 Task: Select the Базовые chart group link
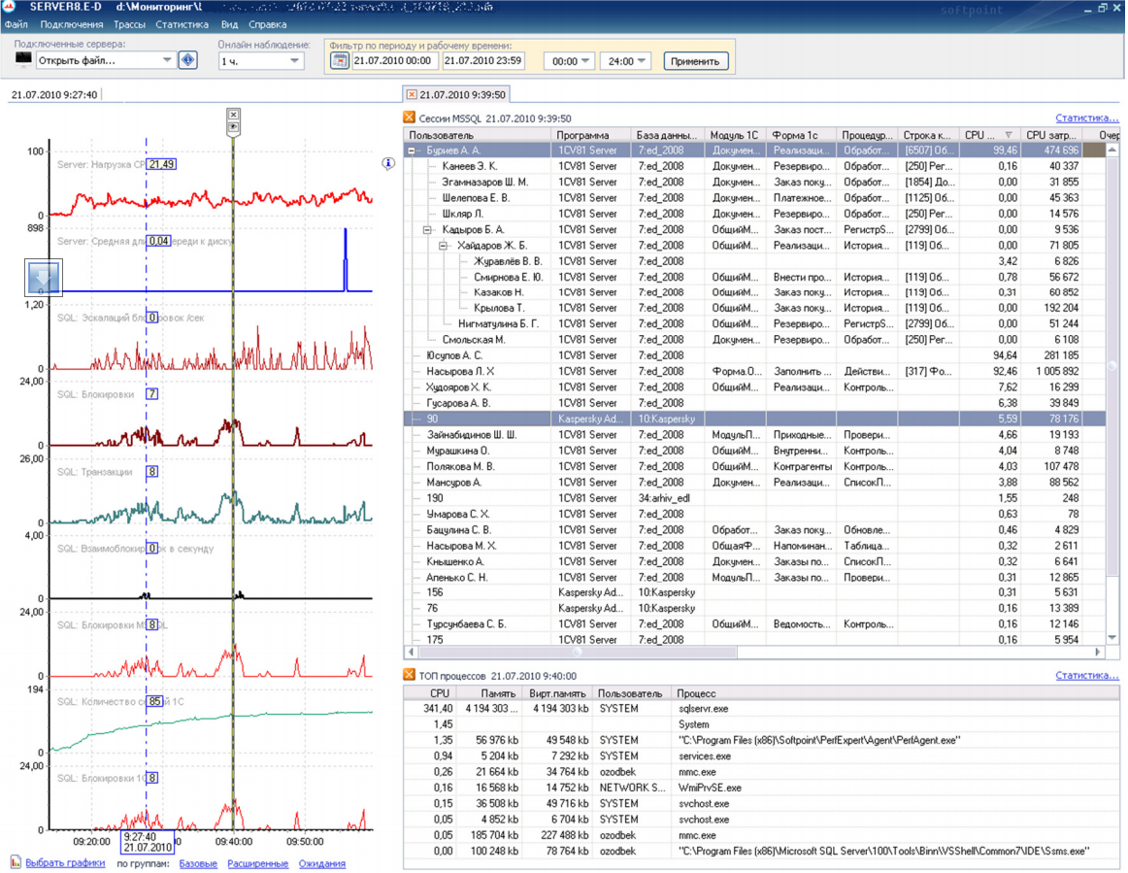click(x=198, y=863)
